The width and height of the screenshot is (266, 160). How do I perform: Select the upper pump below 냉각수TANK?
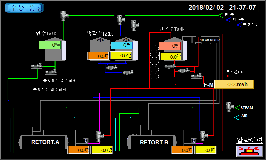(x=111, y=68)
